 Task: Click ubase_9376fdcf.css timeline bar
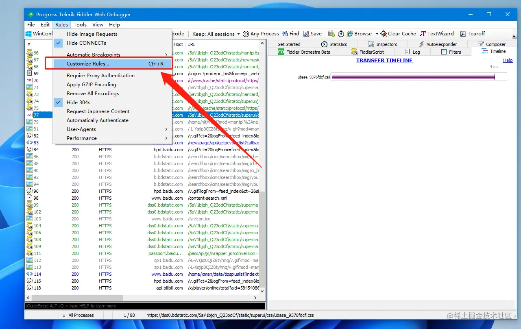point(413,77)
